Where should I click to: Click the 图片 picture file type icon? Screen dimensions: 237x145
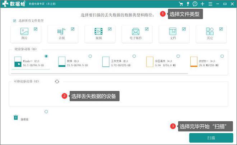(x=24, y=31)
